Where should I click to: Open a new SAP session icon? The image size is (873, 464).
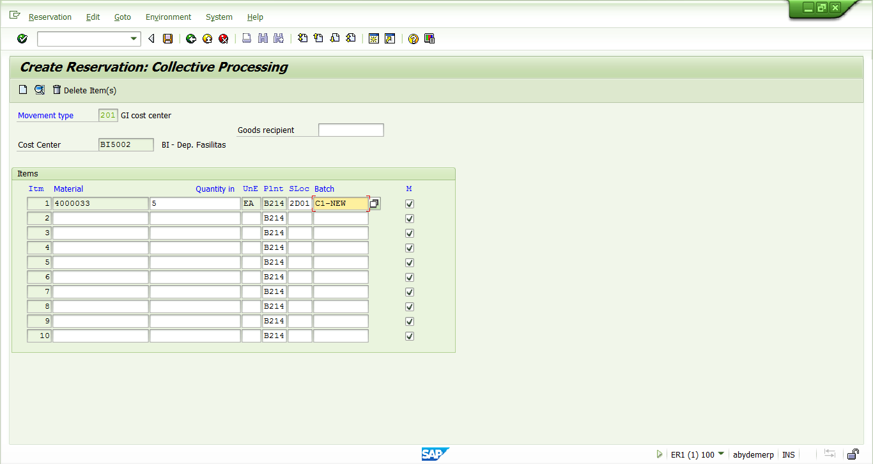click(373, 38)
